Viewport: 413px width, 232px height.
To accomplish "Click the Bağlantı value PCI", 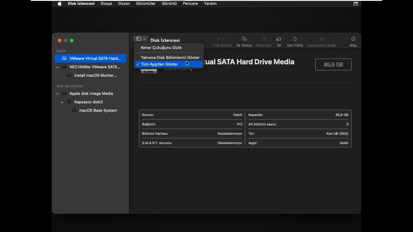I will 239,124.
